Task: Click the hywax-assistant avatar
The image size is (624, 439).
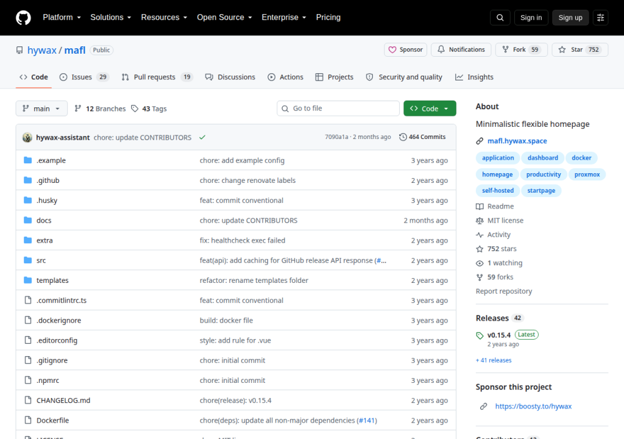Action: point(27,137)
